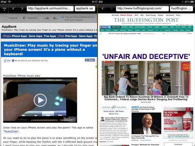Image resolution: width=195 pixels, height=146 pixels.
Task: Click the add-home house plus icon
Action: pyautogui.click(x=55, y=19)
